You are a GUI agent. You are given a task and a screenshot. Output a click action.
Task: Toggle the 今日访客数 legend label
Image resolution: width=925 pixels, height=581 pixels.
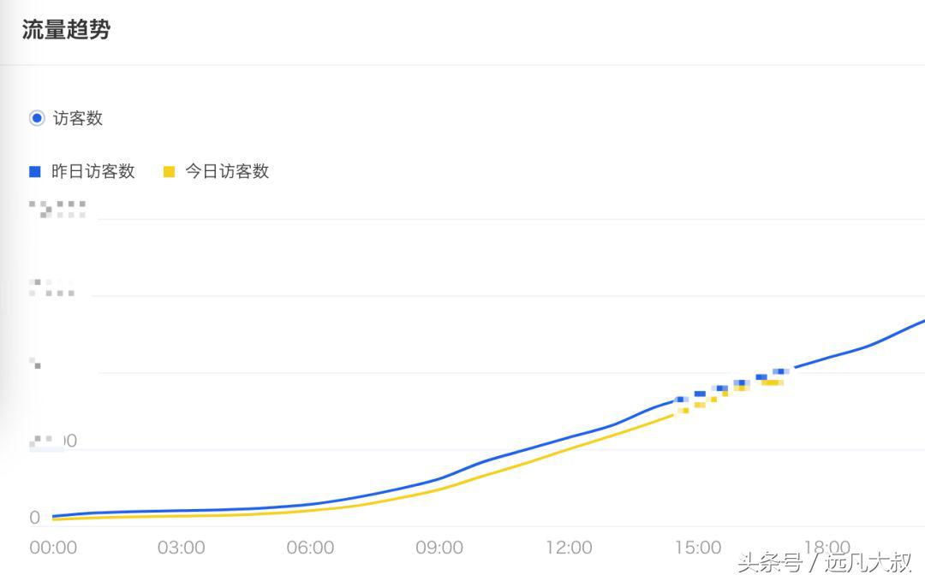point(227,171)
